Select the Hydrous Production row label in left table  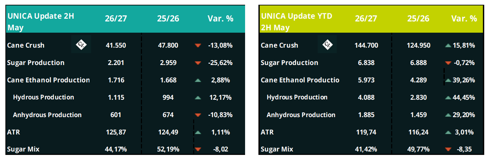[43, 97]
